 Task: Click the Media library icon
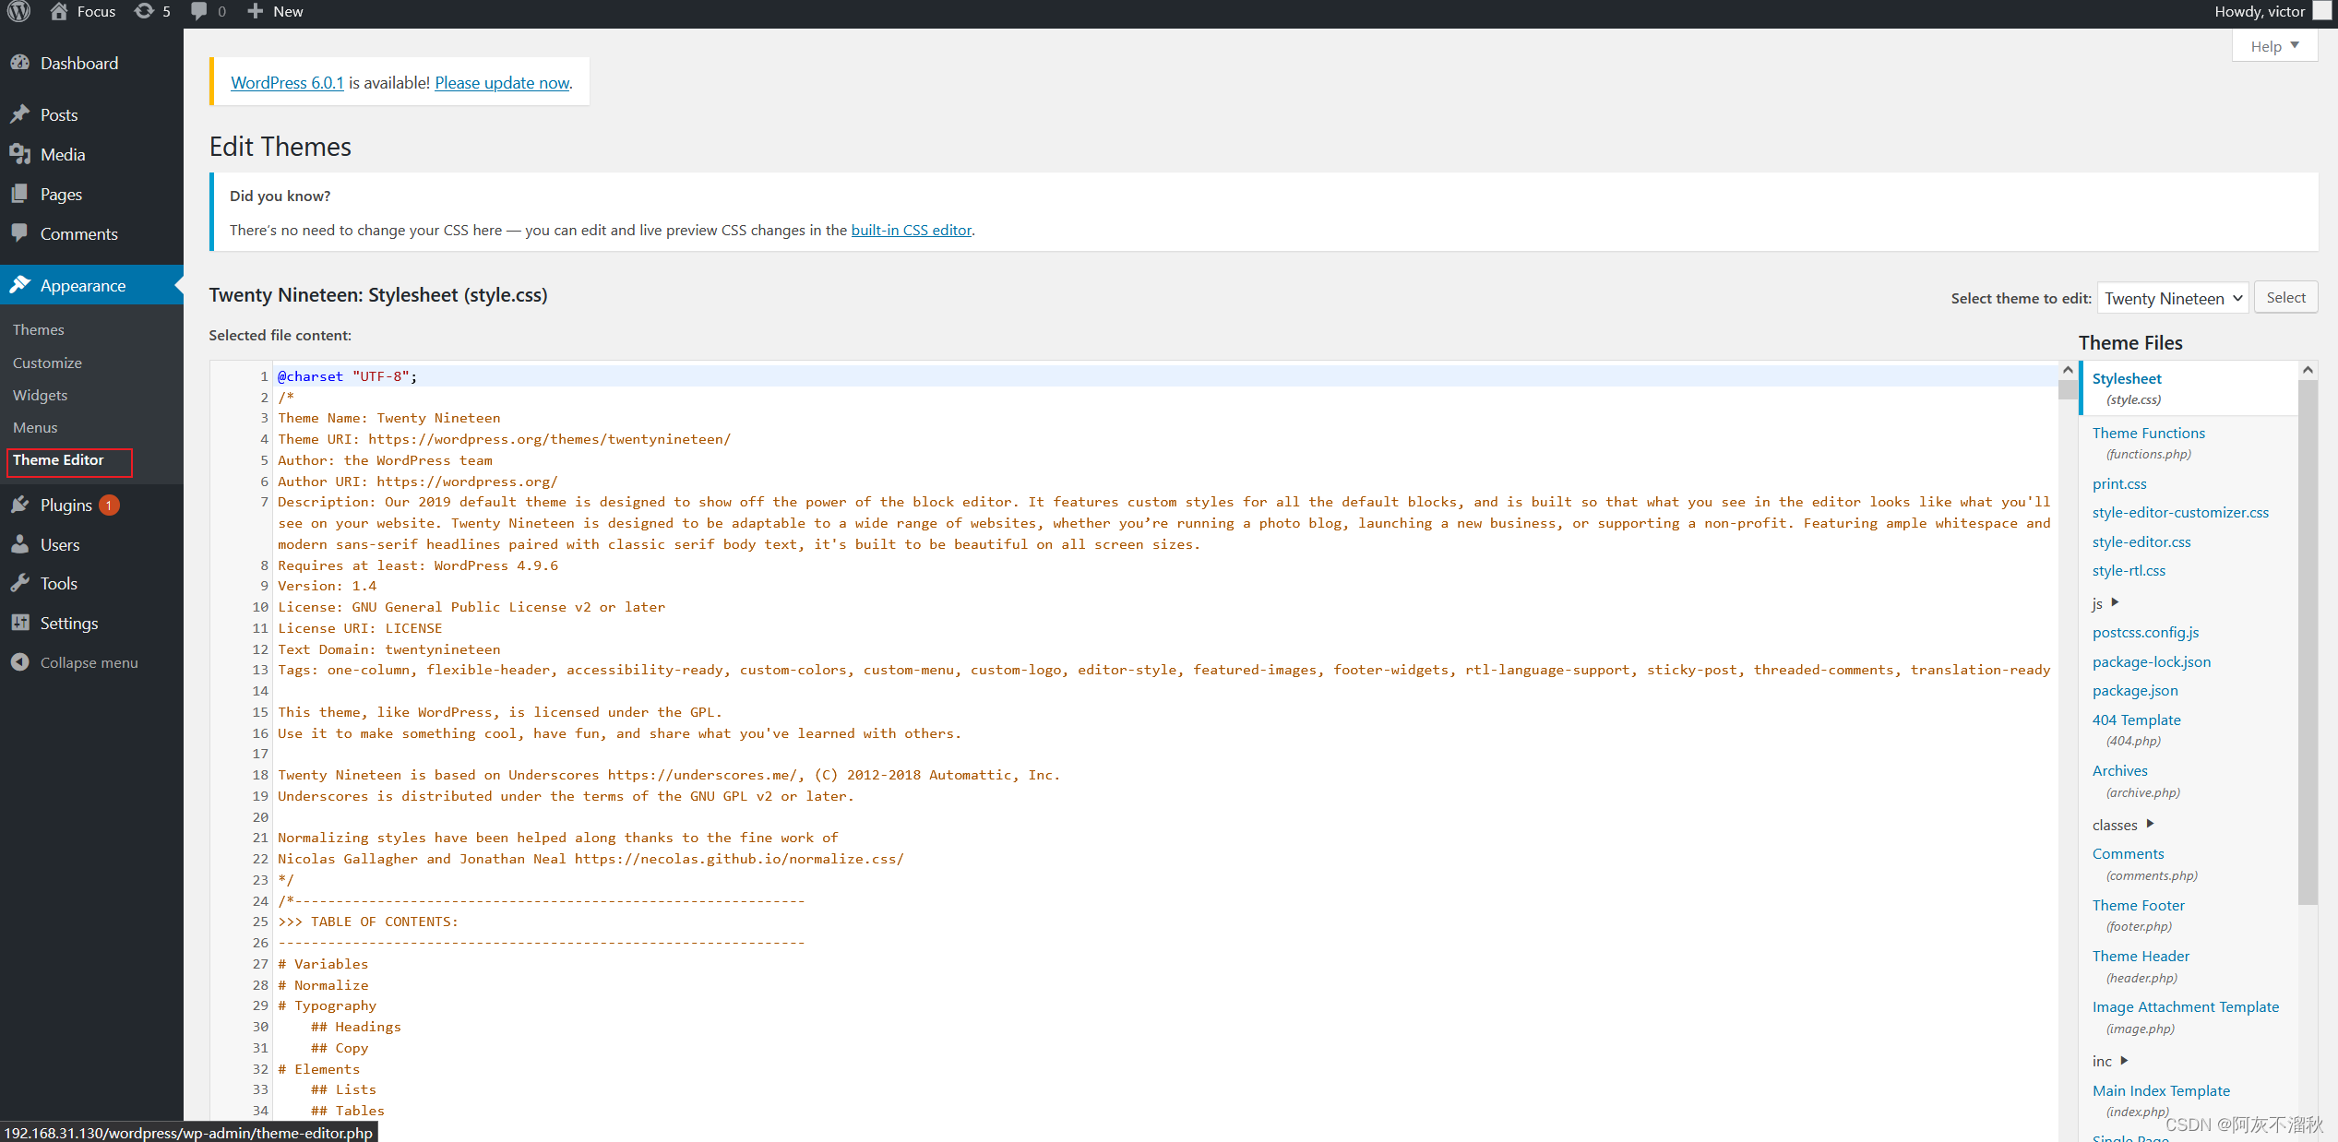point(20,154)
